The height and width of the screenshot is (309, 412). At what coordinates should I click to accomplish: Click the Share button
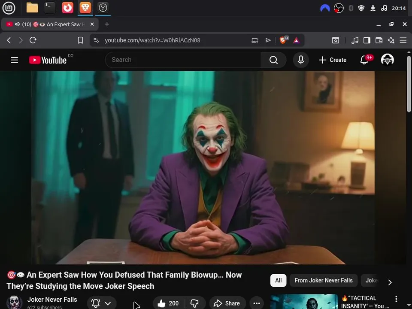[x=227, y=303]
